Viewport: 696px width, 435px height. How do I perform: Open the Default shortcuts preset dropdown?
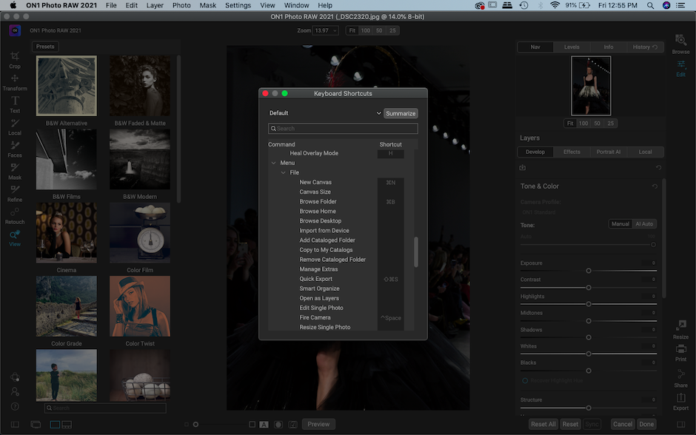tap(324, 113)
